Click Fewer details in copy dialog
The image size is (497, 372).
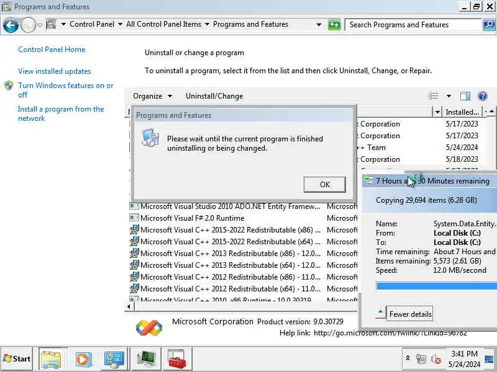point(410,314)
